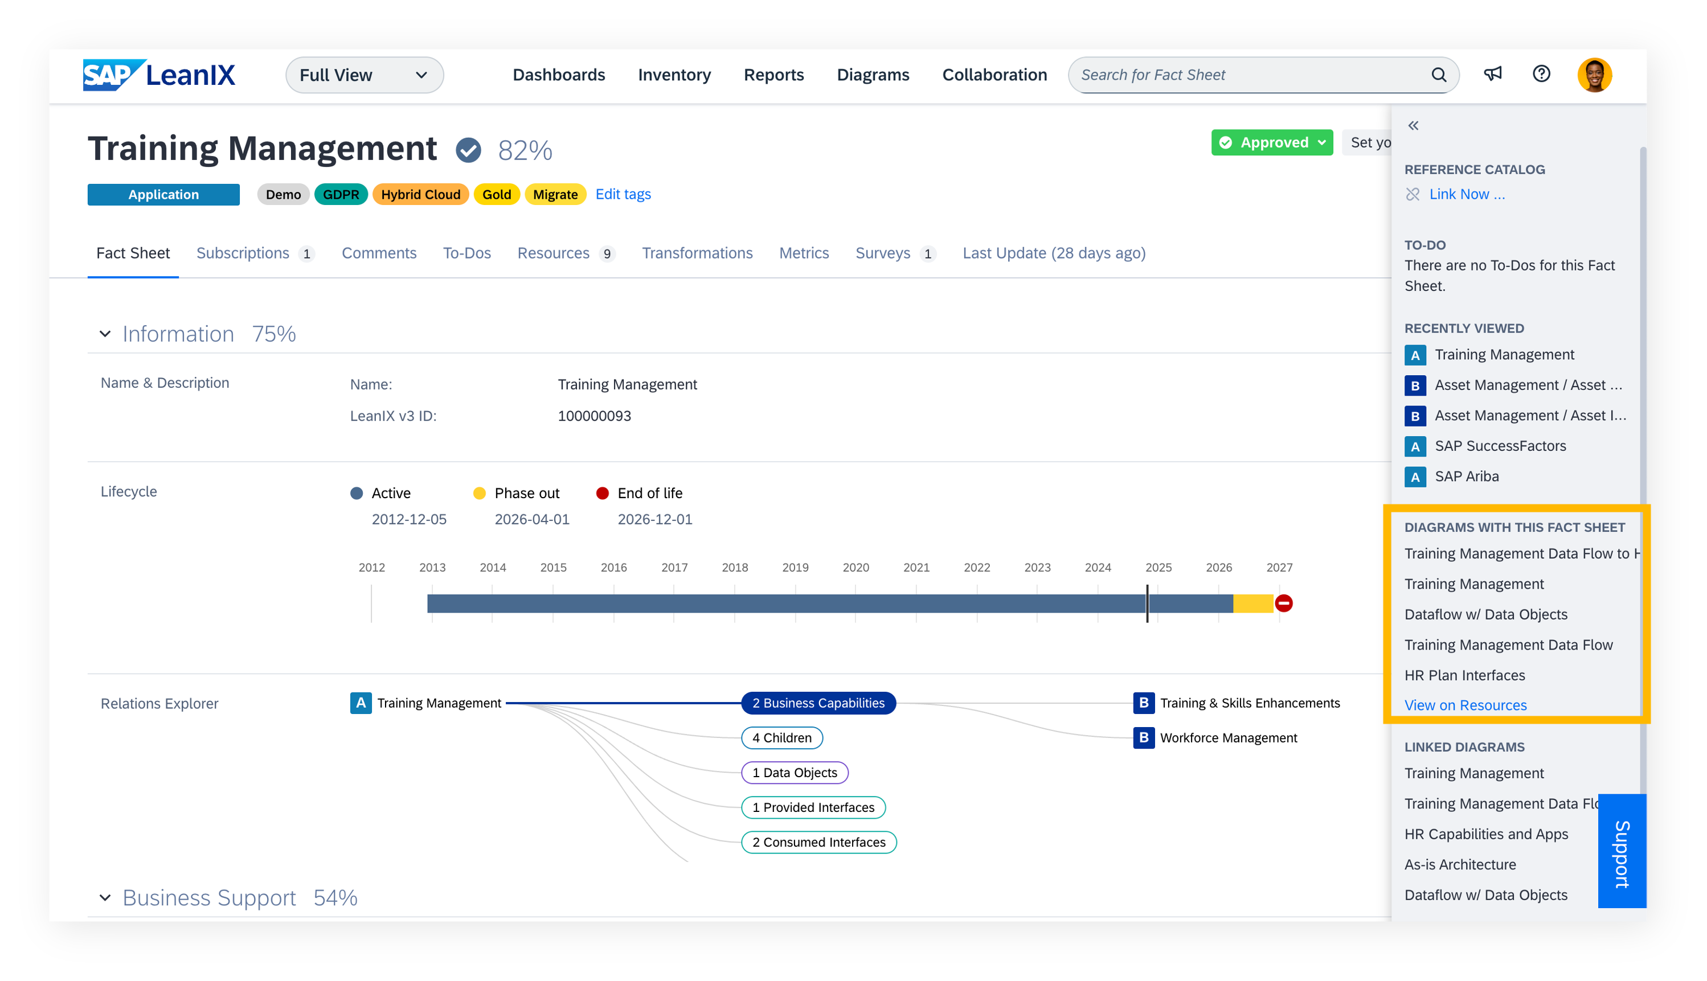
Task: Open the help question mark icon
Action: 1541,73
